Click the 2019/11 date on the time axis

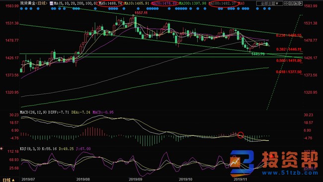tap(240, 180)
